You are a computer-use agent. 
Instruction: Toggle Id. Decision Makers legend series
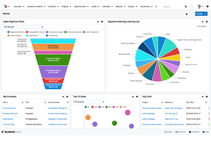[73, 32]
